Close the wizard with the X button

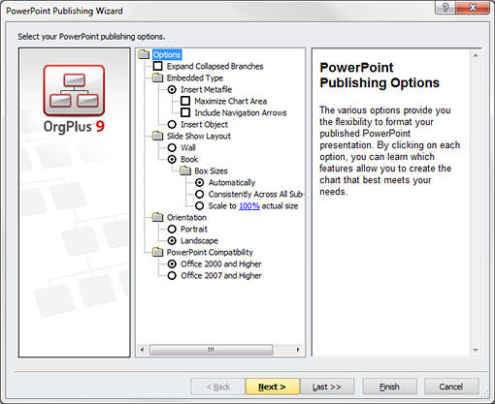click(x=473, y=7)
